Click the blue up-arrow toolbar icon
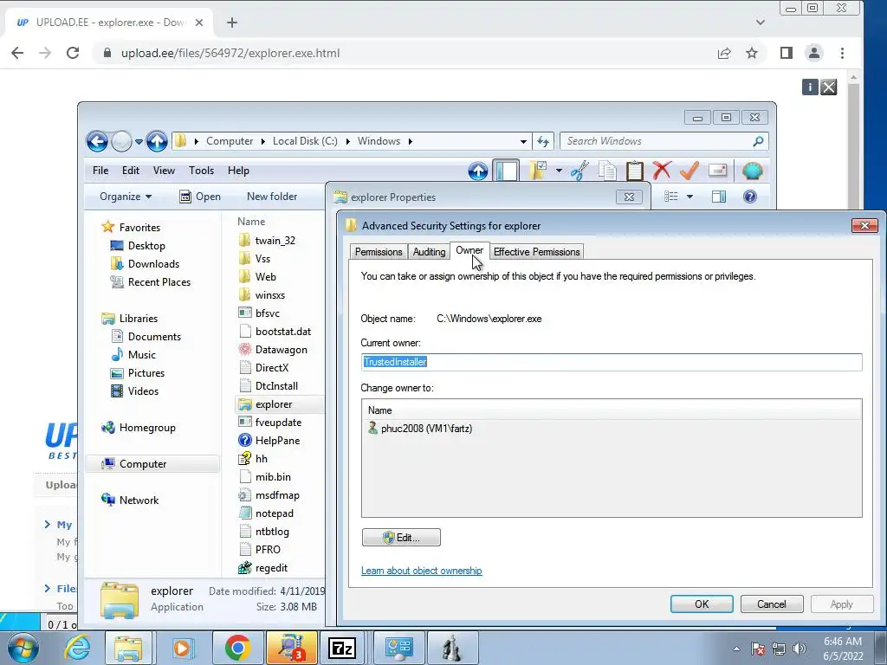Image resolution: width=887 pixels, height=665 pixels. (478, 171)
